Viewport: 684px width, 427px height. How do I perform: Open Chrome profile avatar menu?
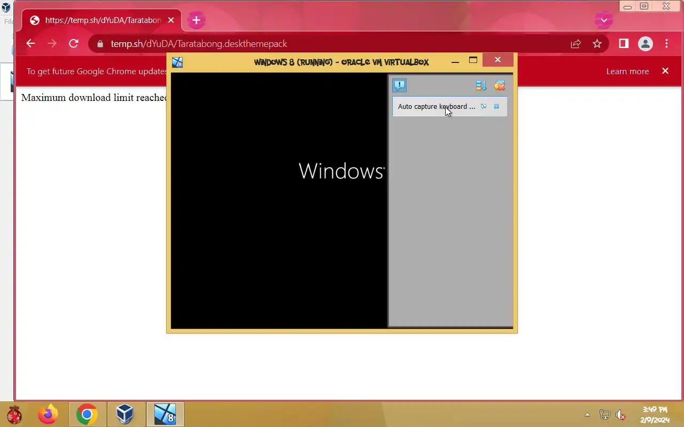point(646,44)
